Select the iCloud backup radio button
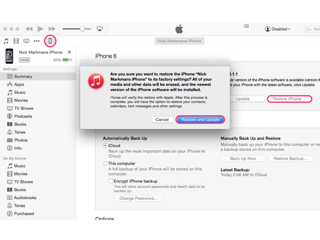320x240 pixels. point(105,146)
